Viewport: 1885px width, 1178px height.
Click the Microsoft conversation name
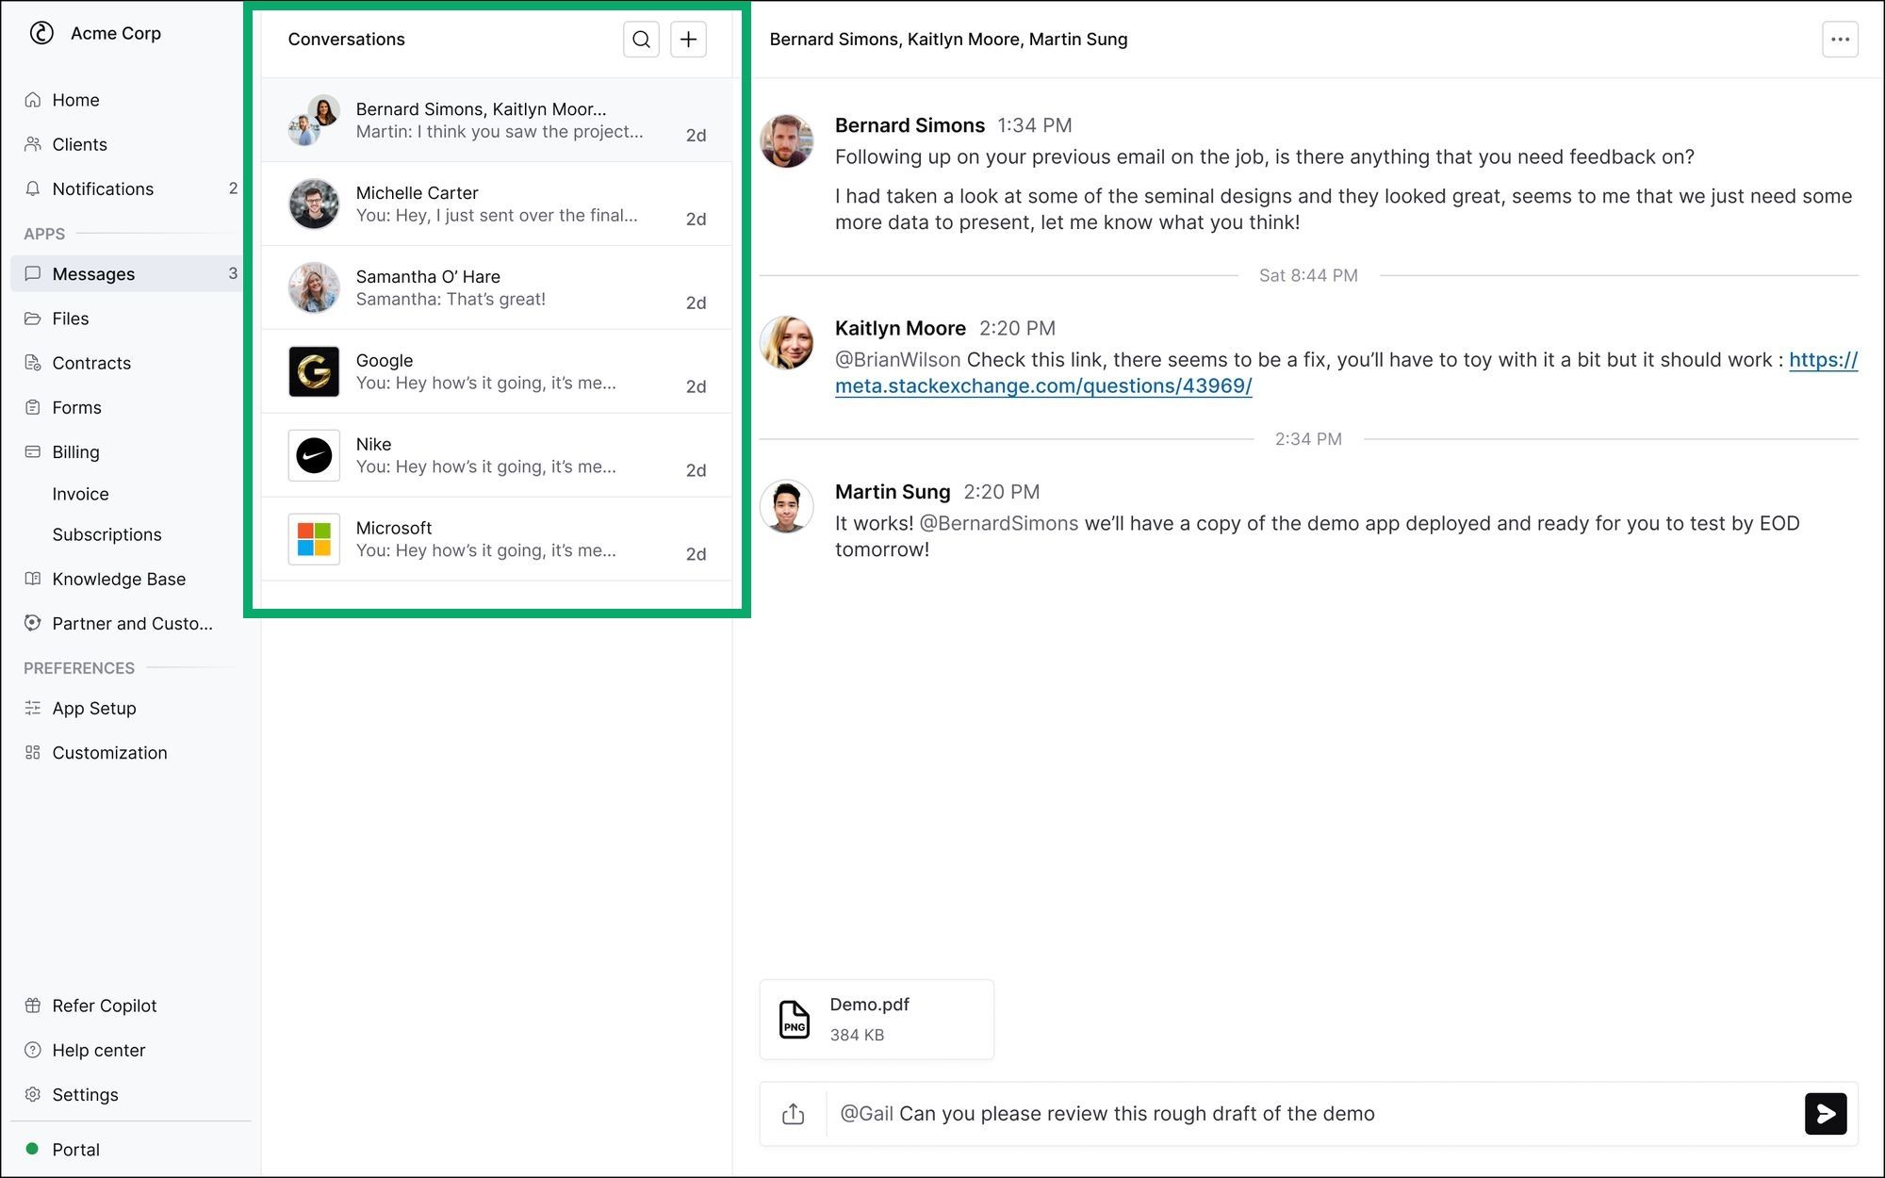(394, 529)
